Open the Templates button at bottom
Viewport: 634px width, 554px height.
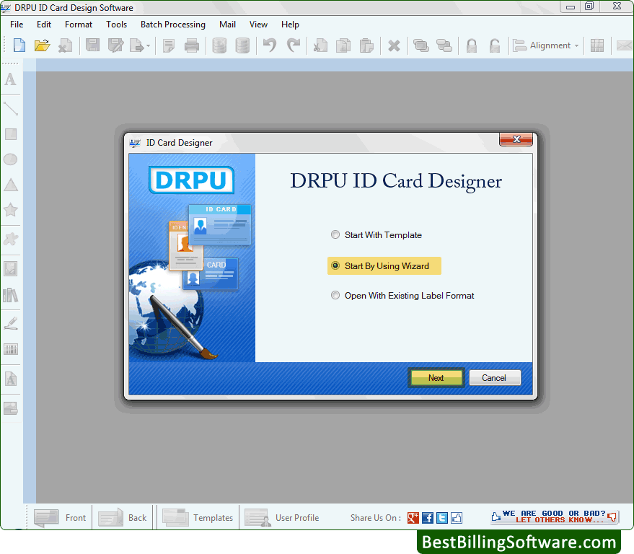[198, 518]
